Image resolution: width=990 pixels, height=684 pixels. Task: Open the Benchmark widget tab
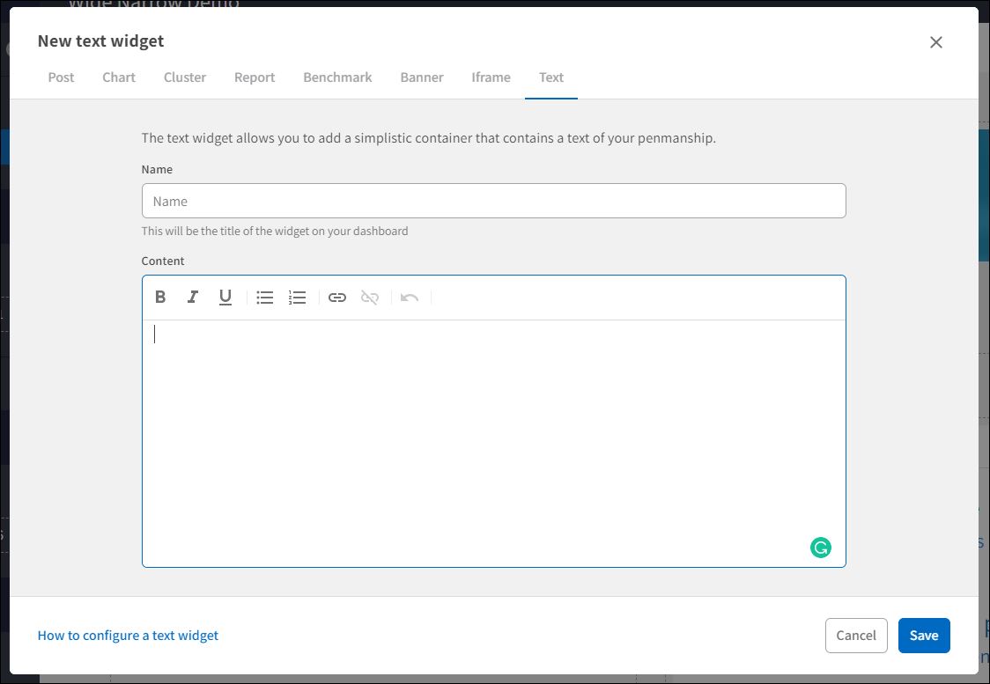coord(337,77)
